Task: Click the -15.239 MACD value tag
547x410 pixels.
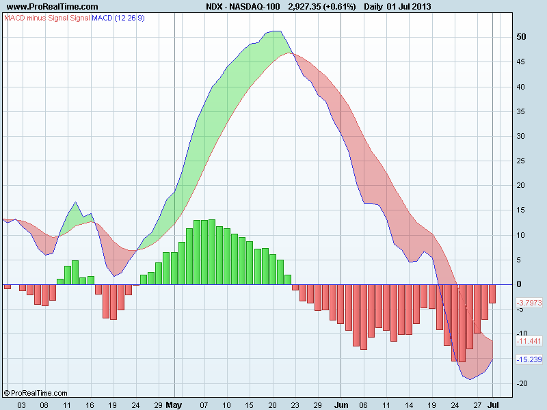Action: pyautogui.click(x=529, y=359)
